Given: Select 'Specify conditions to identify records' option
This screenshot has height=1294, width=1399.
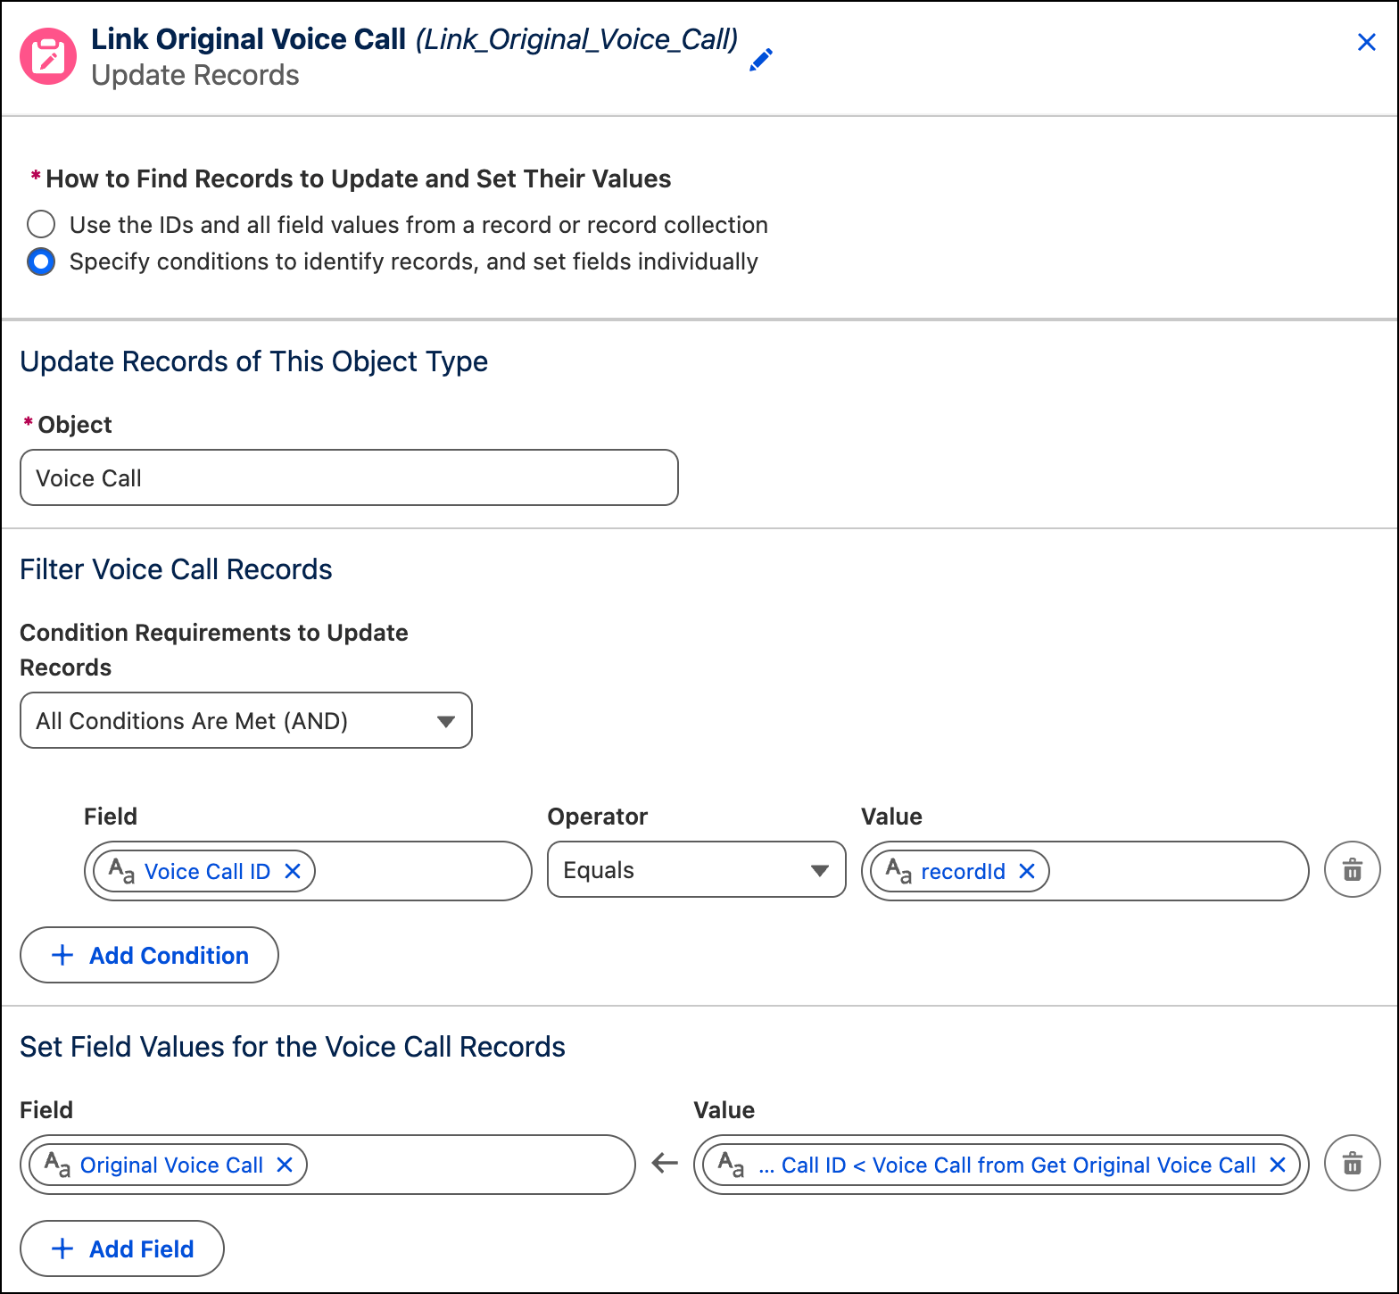Looking at the screenshot, I should (41, 261).
